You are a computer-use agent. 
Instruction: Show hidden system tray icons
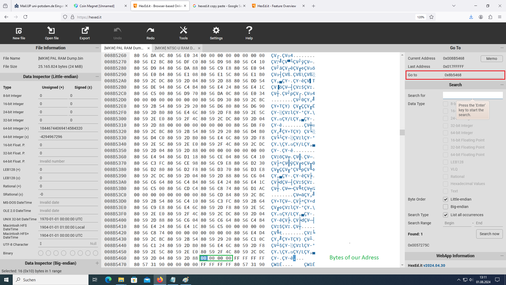click(x=459, y=280)
